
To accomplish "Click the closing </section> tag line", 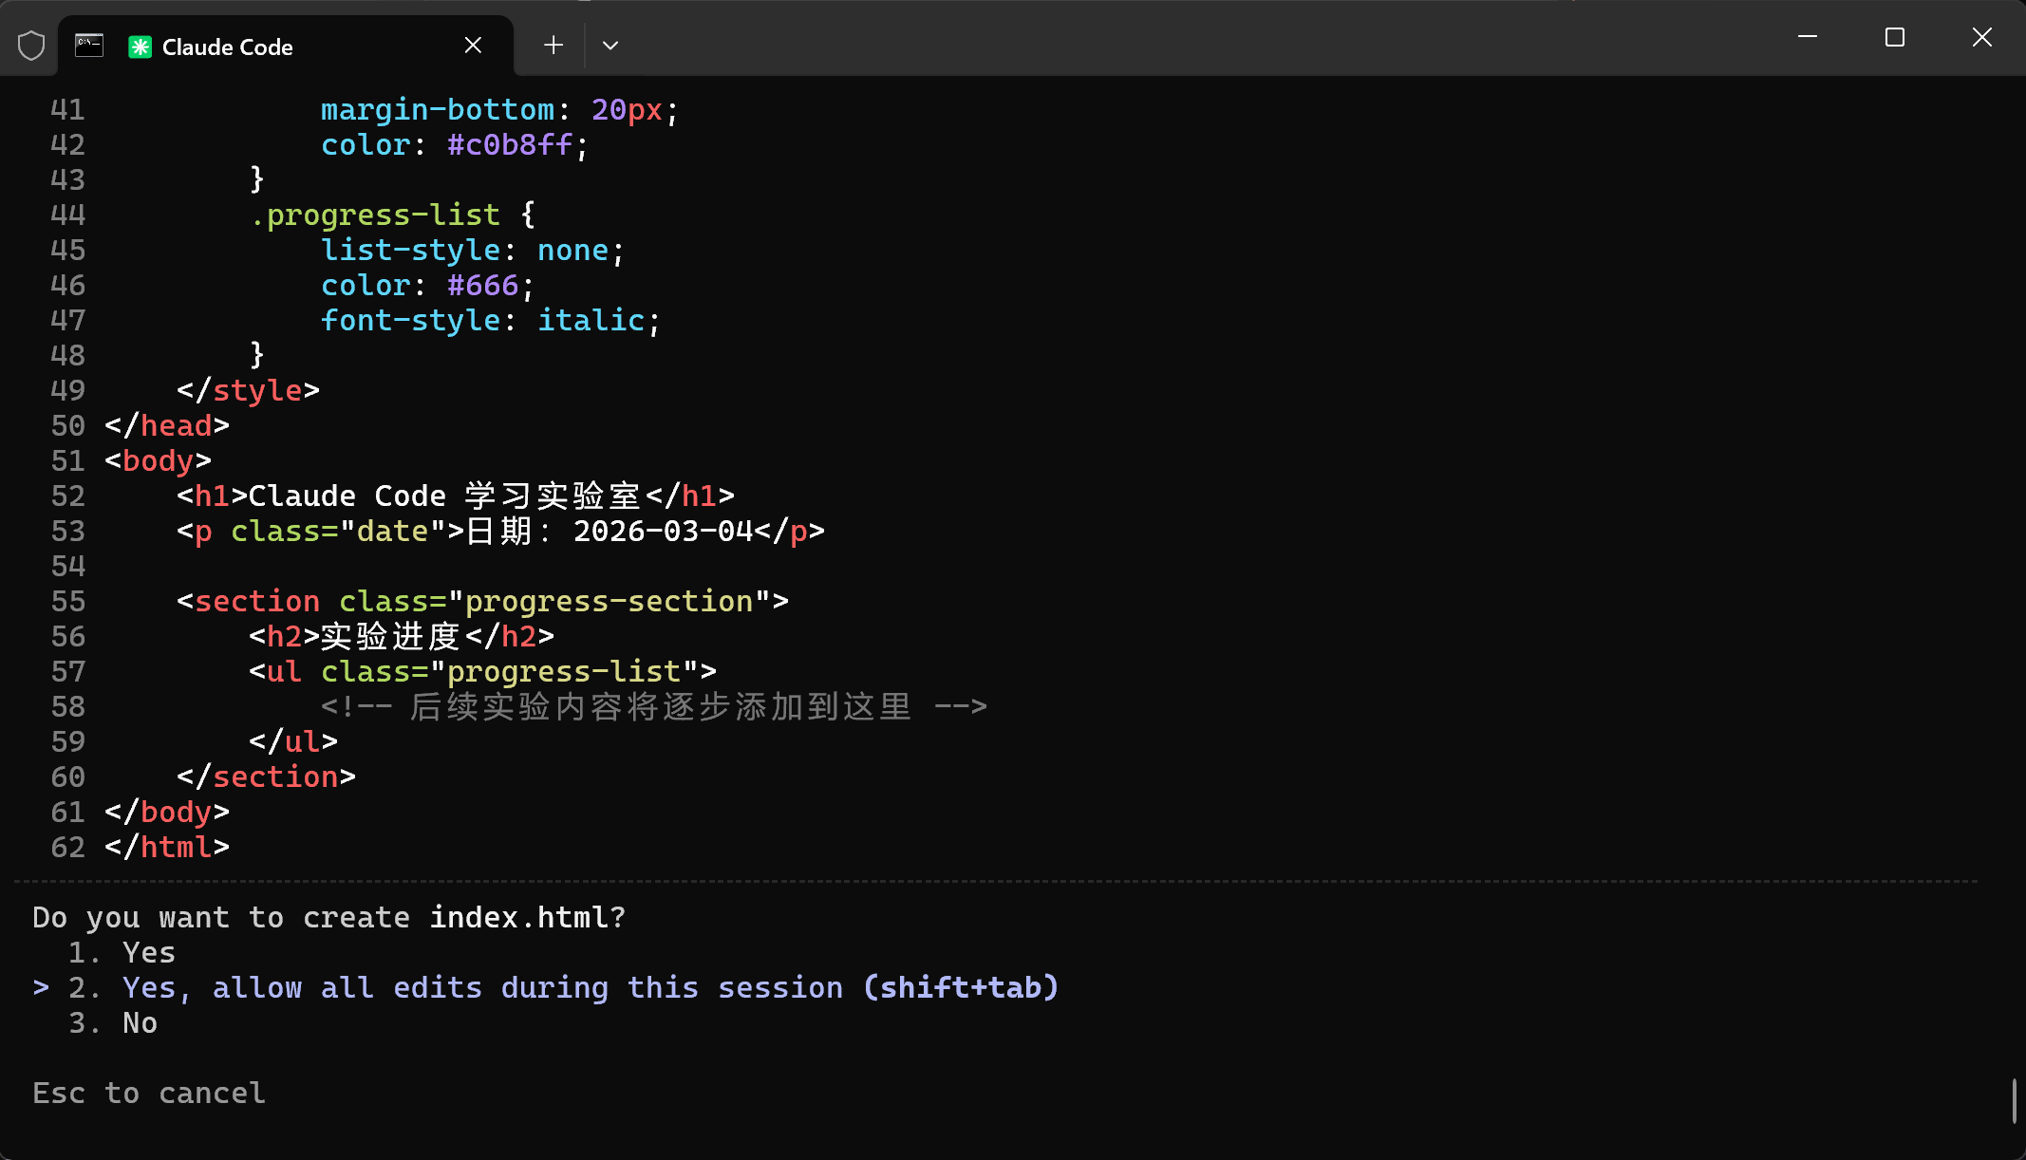I will (267, 776).
